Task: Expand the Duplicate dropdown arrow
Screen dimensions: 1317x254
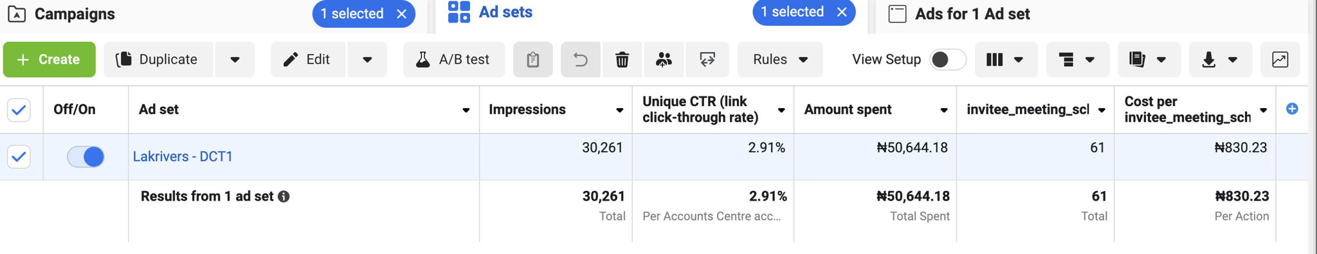Action: coord(235,60)
